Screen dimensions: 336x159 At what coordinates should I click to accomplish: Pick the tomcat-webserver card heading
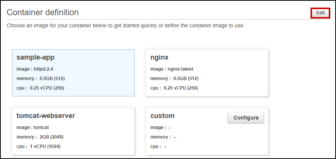(45, 116)
